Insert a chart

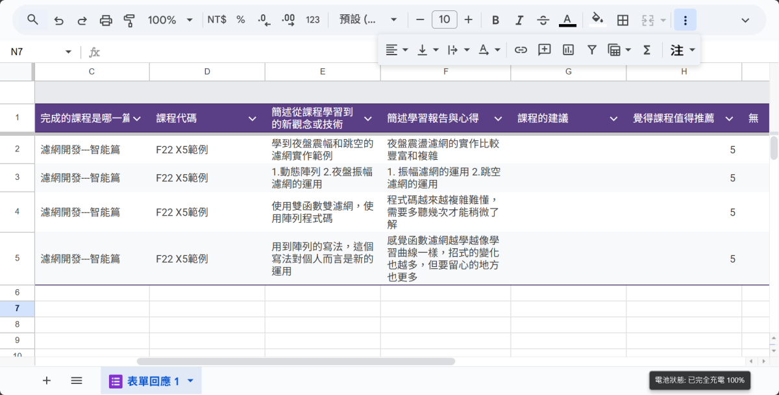point(568,49)
